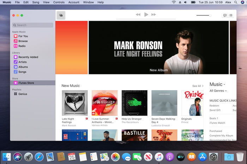Open the Window menu
Viewport: 247px width, 164px height.
(x=88, y=2)
